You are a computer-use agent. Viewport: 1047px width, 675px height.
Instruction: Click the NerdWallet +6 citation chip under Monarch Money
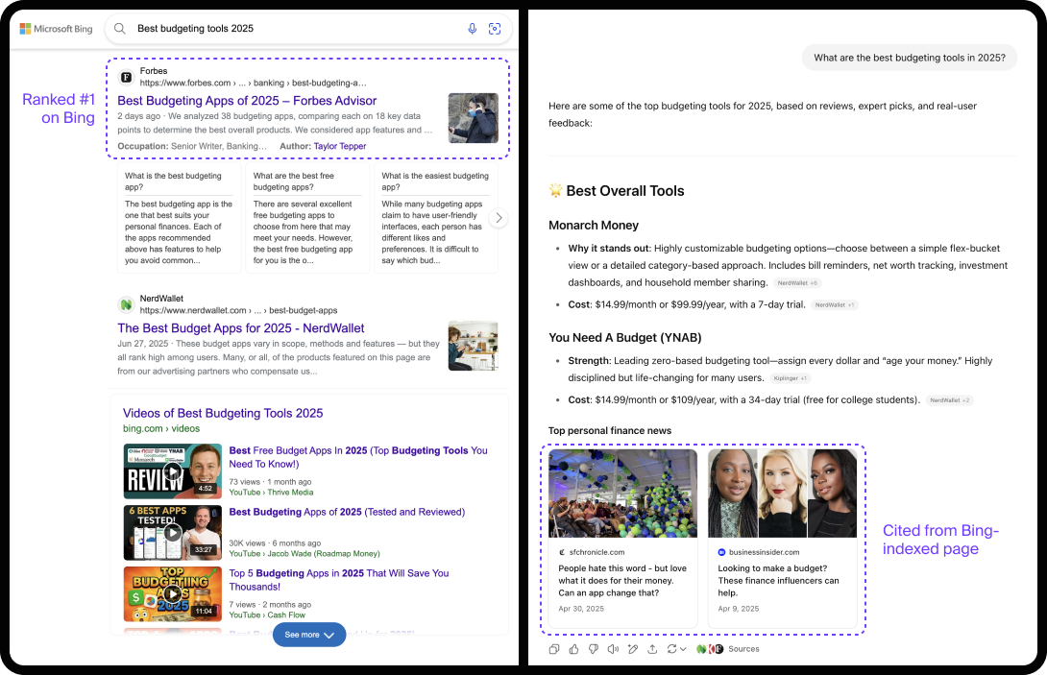click(797, 283)
